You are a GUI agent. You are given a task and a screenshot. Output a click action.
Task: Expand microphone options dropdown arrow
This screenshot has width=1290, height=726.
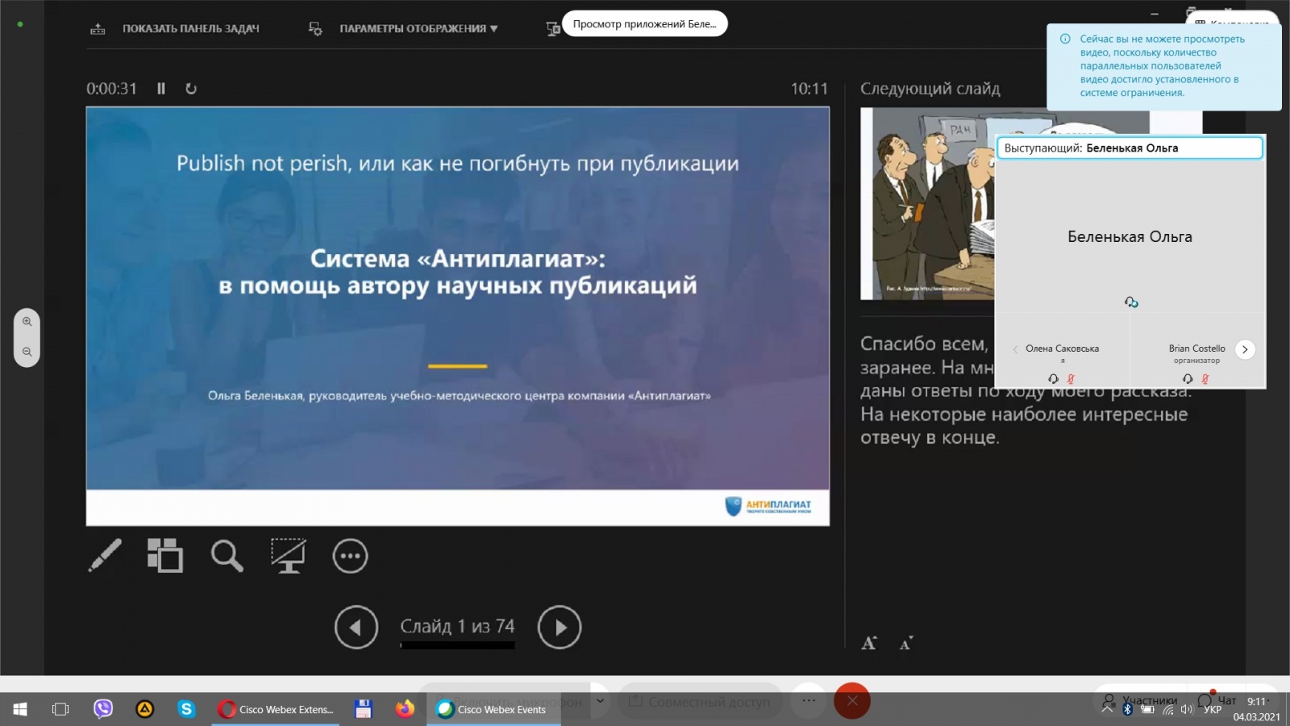point(600,701)
